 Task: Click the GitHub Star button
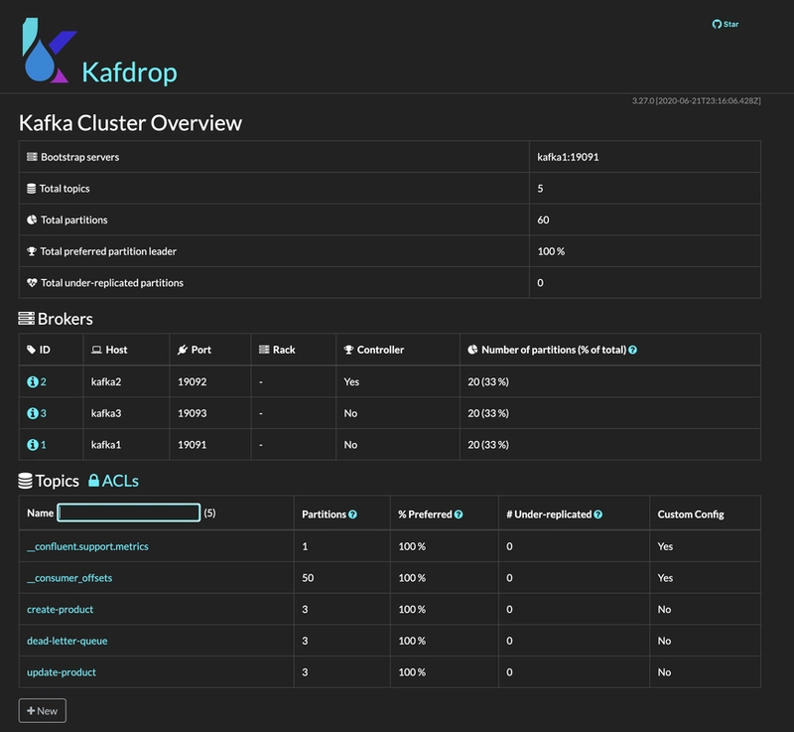[726, 24]
